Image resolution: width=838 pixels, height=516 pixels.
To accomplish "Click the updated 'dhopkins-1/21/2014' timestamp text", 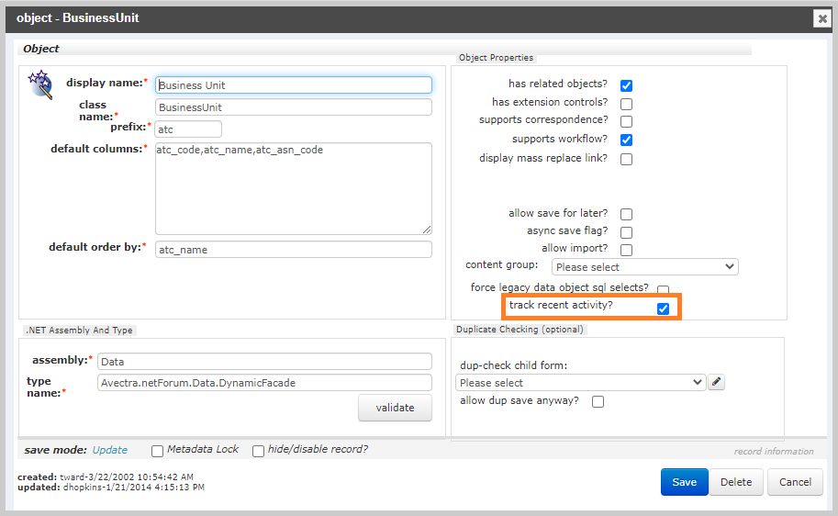I will pyautogui.click(x=134, y=488).
